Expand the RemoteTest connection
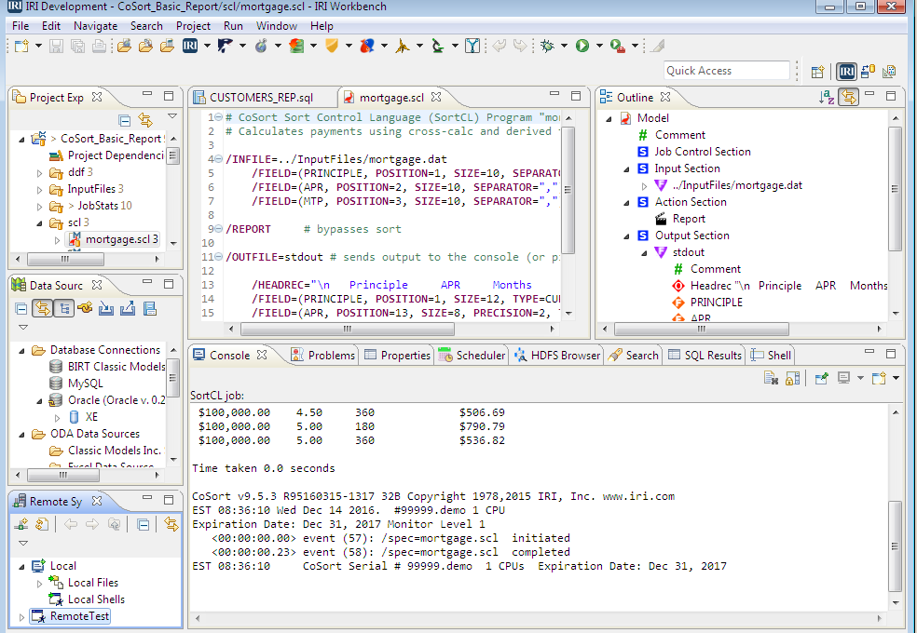The width and height of the screenshot is (917, 633). click(x=21, y=616)
